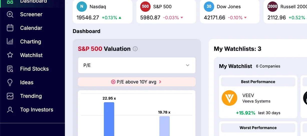307x136 pixels.
Task: Click the Dashboard sidebar menu item
Action: click(x=33, y=1)
